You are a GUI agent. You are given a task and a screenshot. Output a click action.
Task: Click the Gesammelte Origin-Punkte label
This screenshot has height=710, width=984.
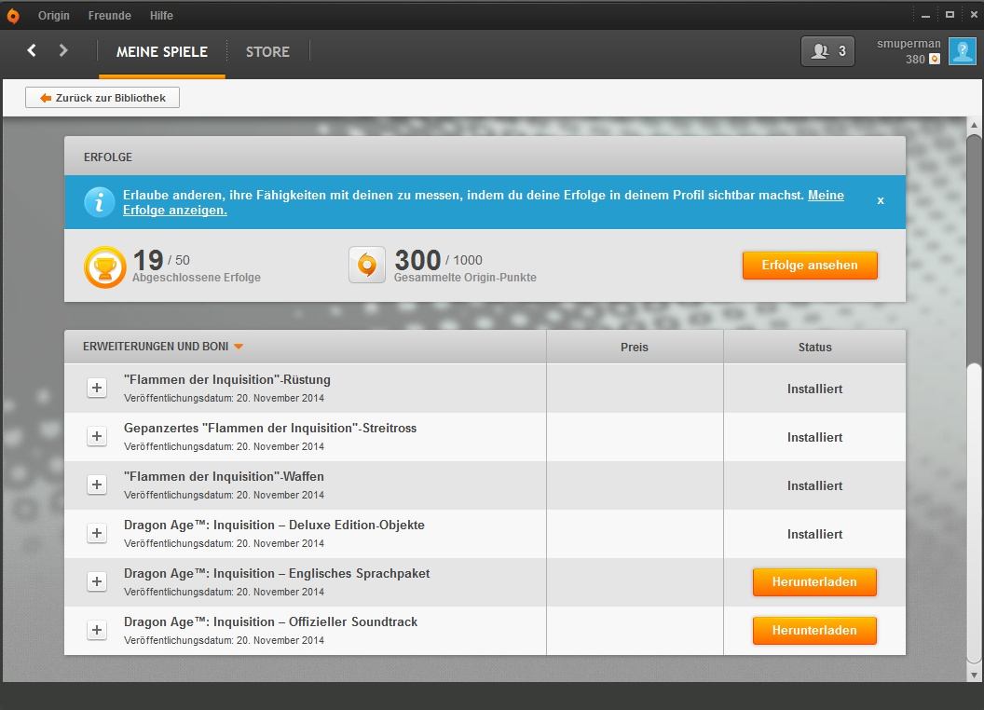point(465,278)
